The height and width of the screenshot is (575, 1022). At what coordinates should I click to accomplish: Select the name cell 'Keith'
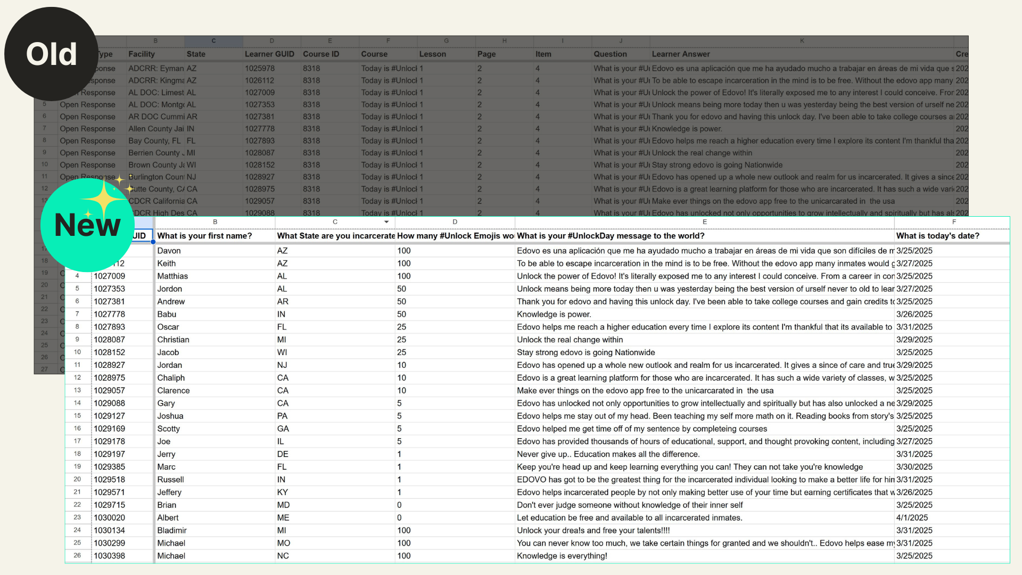pos(215,264)
